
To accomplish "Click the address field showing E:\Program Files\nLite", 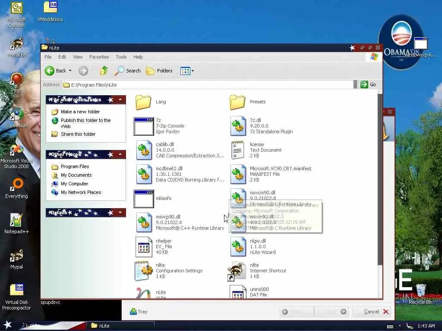I will (x=208, y=85).
